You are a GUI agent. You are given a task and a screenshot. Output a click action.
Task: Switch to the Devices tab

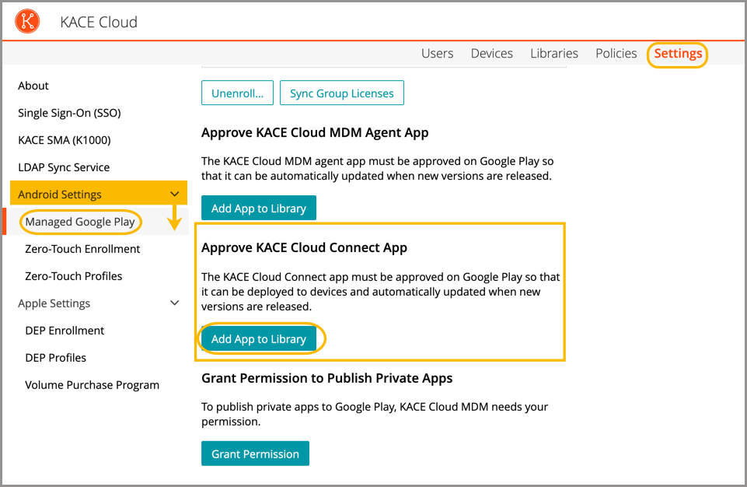(x=491, y=54)
